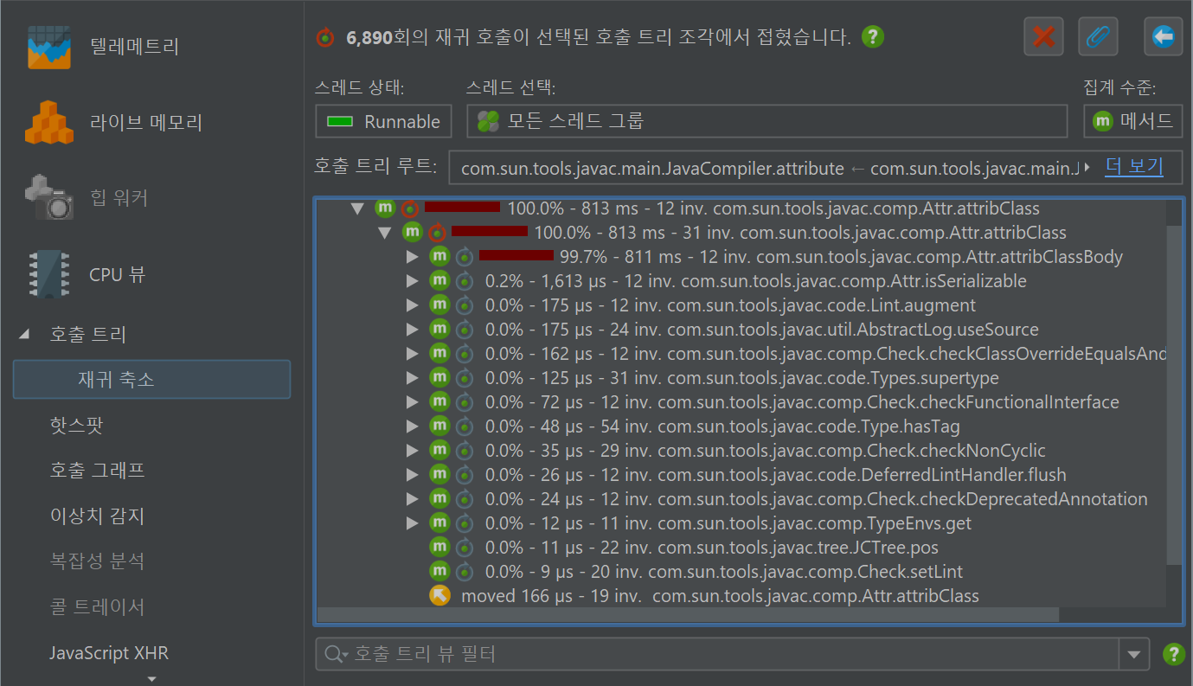Screen dimensions: 1193x686
Task: Click the blue back arrow icon
Action: [x=1163, y=36]
